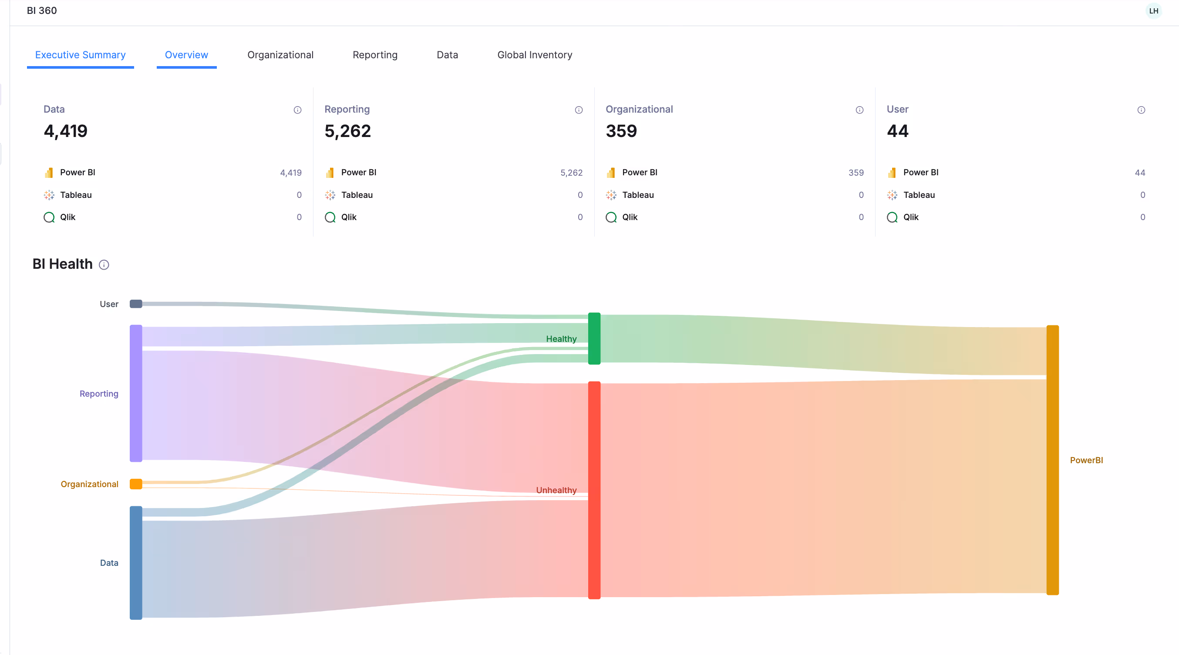The width and height of the screenshot is (1179, 655).
Task: Click the PowerBI label in the Sankey chart
Action: [1087, 460]
